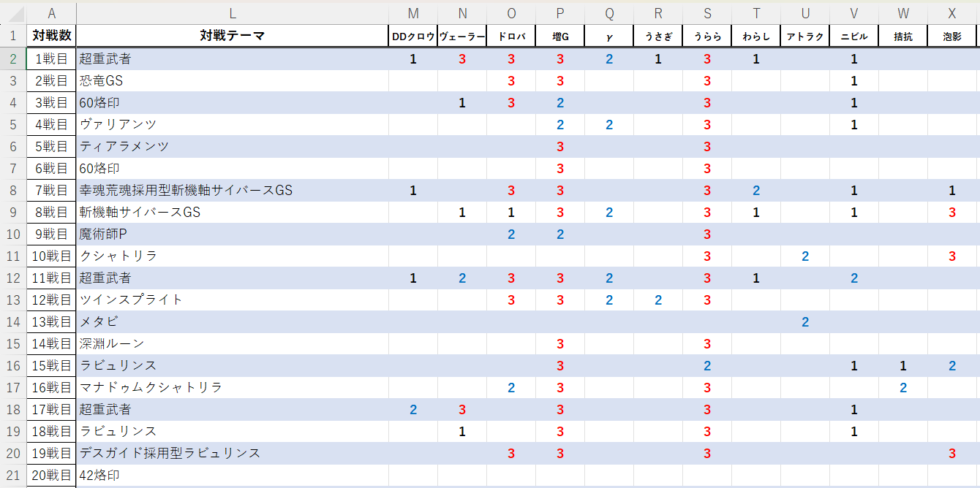Click the ドロバ header cell

point(511,36)
